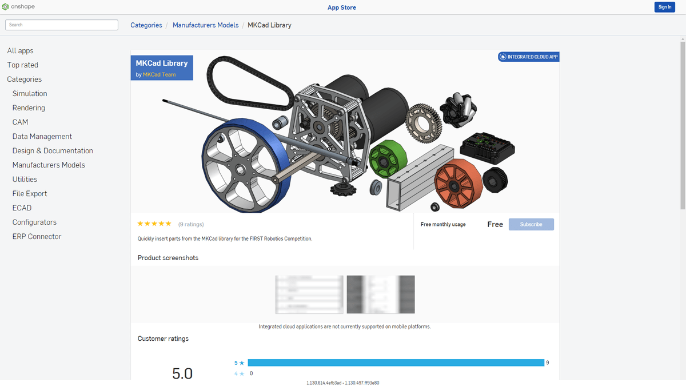The height and width of the screenshot is (386, 686).
Task: Open the Rendering category
Action: (29, 108)
